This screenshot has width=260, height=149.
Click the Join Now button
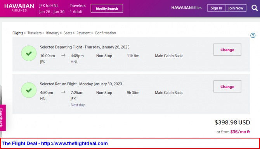point(236,8)
